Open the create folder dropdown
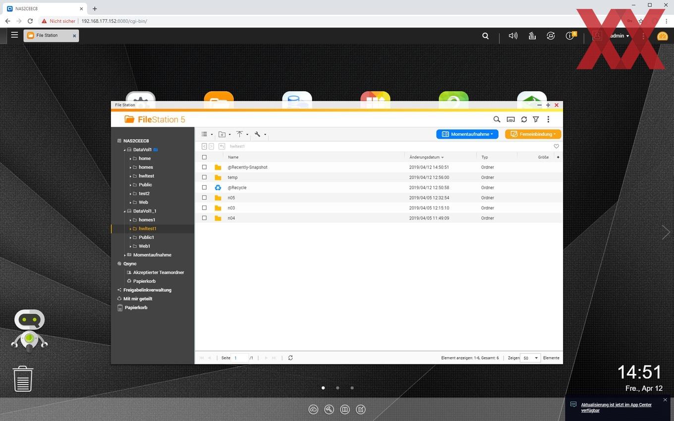Image resolution: width=674 pixels, height=421 pixels. (225, 134)
